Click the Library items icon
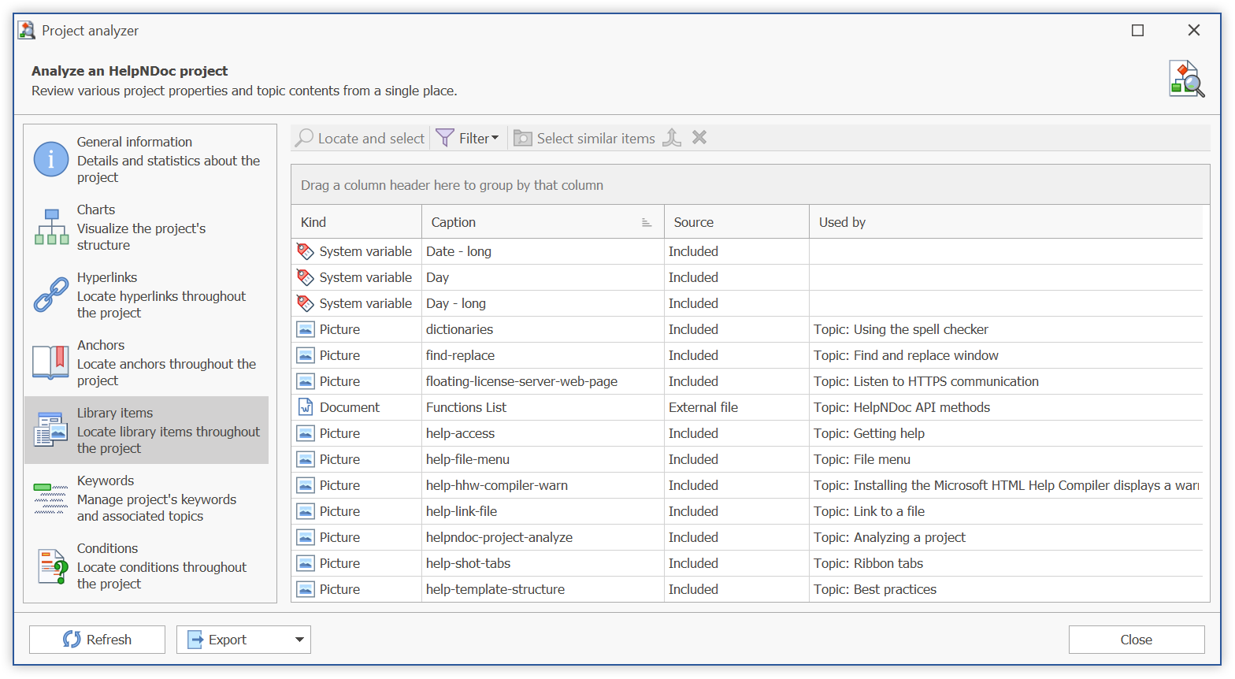This screenshot has height=679, width=1235. click(51, 430)
